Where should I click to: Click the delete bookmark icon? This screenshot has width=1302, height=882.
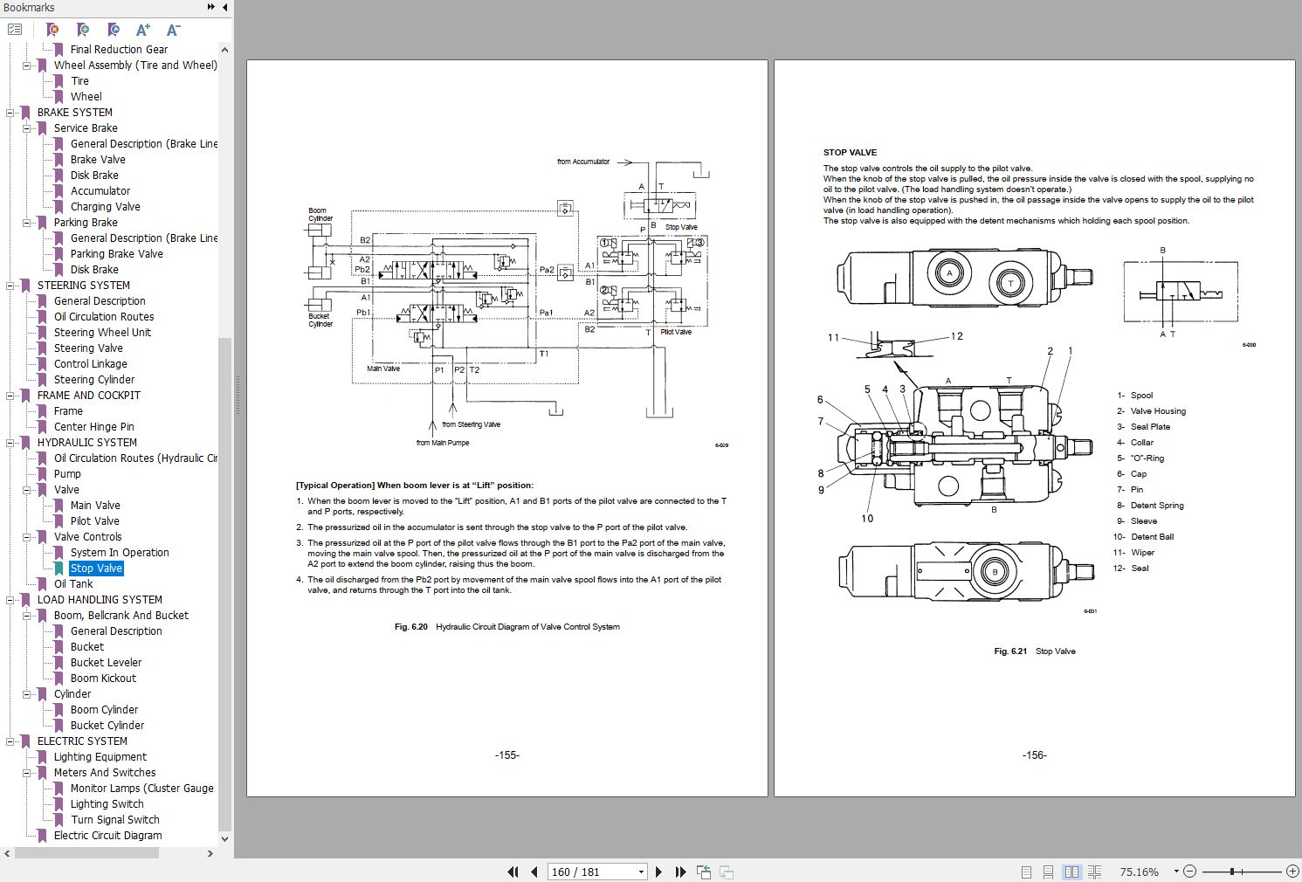52,29
